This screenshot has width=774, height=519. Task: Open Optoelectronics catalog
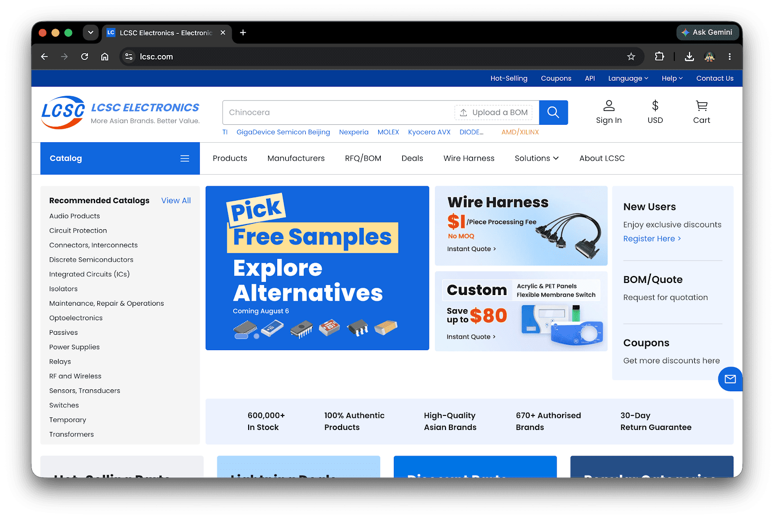[x=76, y=318]
